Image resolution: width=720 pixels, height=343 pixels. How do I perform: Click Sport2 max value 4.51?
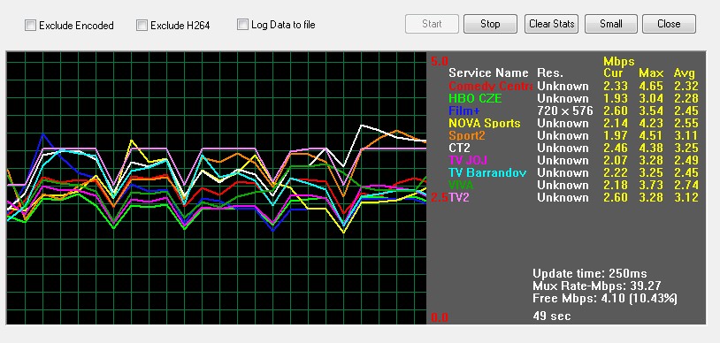pyautogui.click(x=651, y=135)
